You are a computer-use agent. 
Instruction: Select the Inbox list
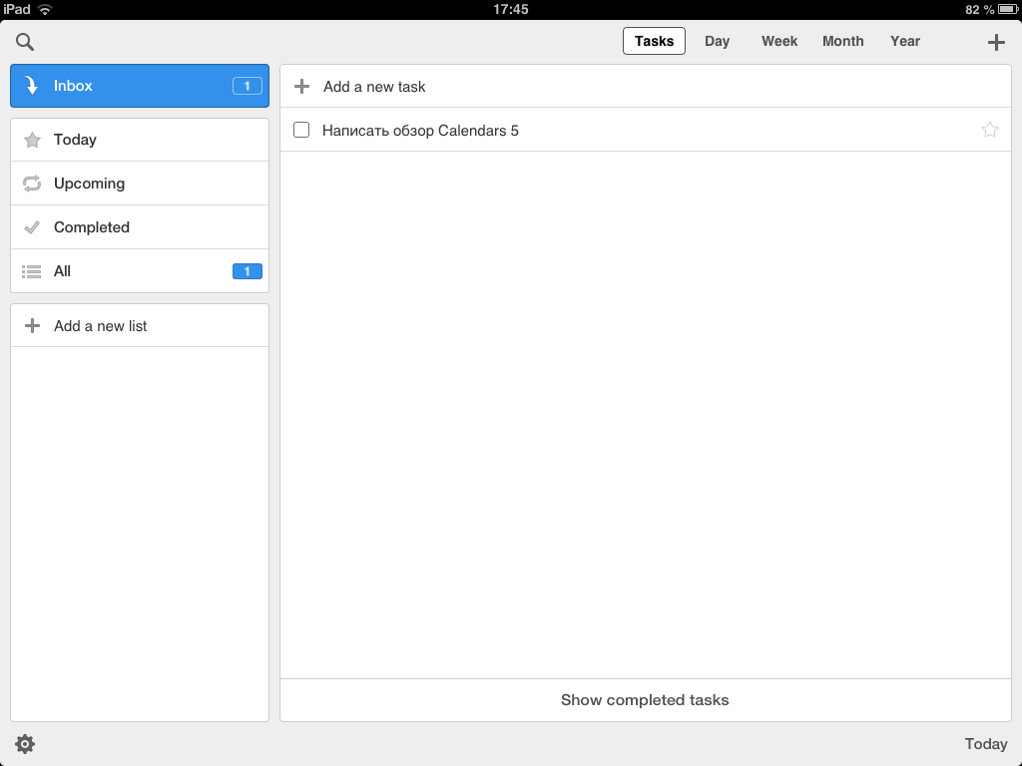tap(140, 86)
